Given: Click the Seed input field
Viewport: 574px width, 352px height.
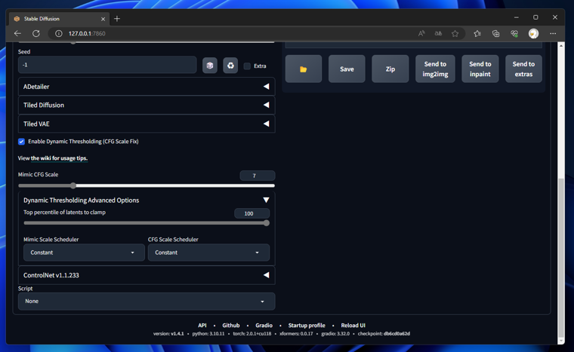Looking at the screenshot, I should (107, 65).
